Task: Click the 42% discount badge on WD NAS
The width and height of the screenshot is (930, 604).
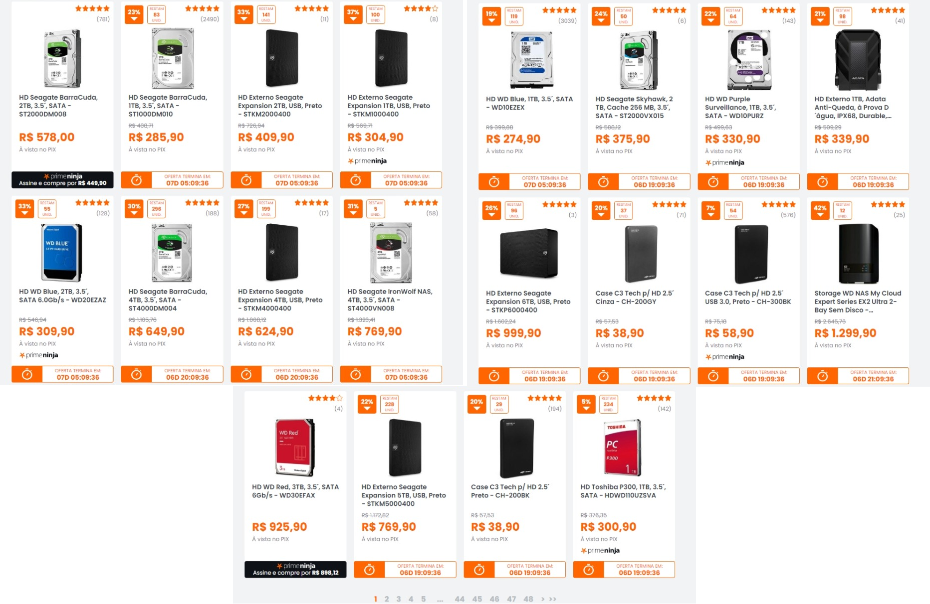Action: pos(820,211)
